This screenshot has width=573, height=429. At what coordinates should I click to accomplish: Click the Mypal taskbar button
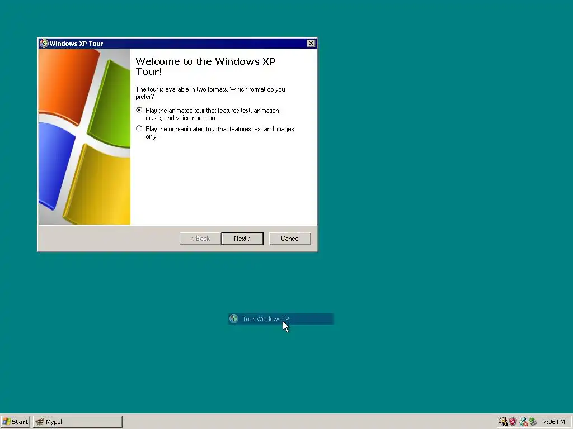point(78,422)
